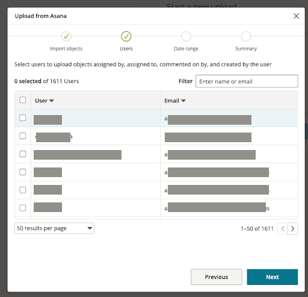
Task: Click the Previous button
Action: point(217,277)
